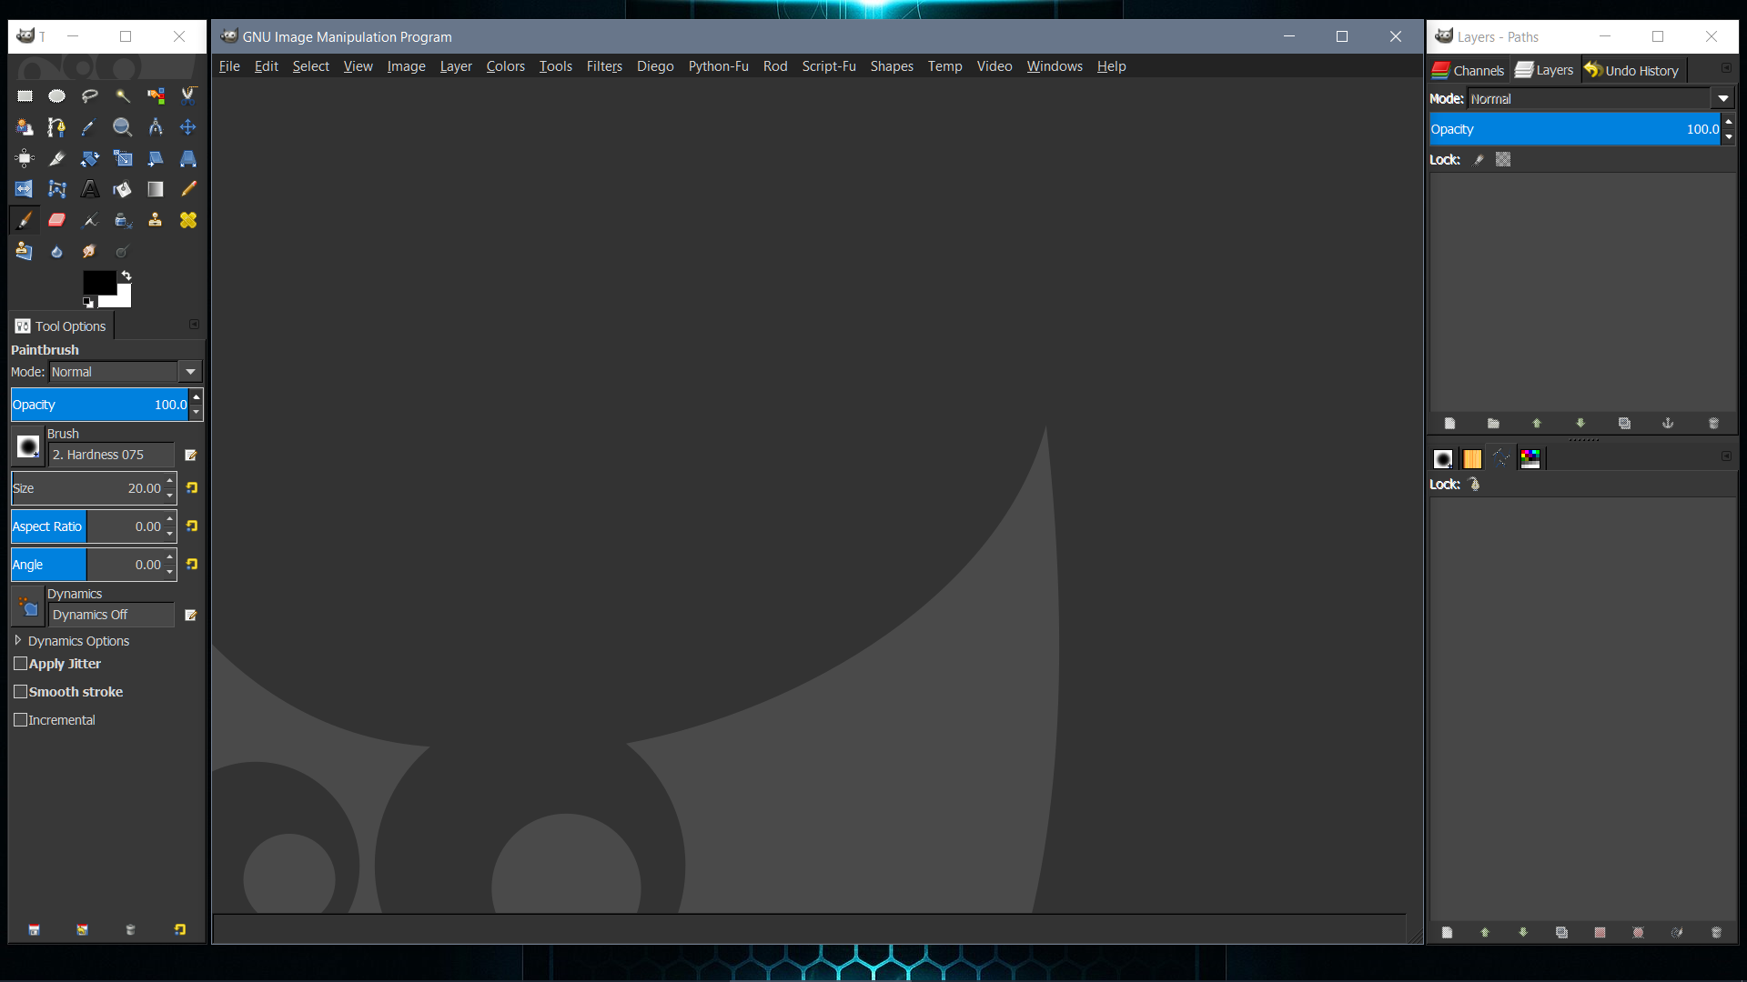Switch to the Channels tab
This screenshot has width=1747, height=982.
[x=1469, y=70]
